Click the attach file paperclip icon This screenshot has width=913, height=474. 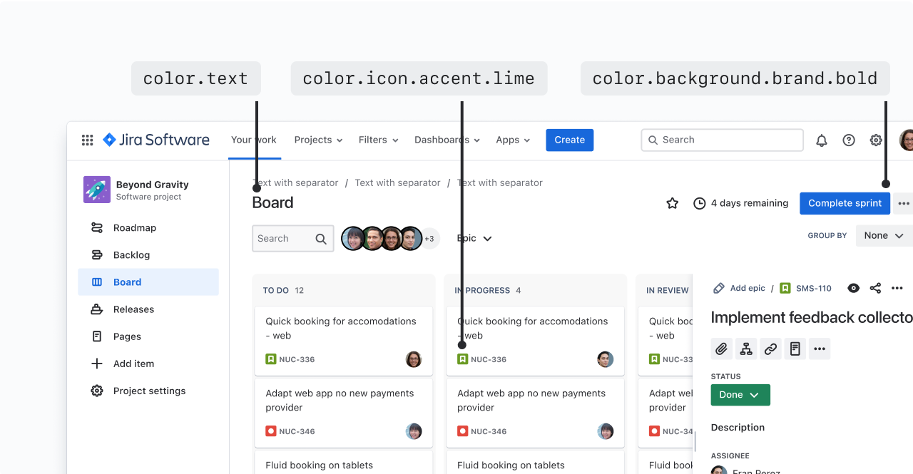(x=722, y=349)
